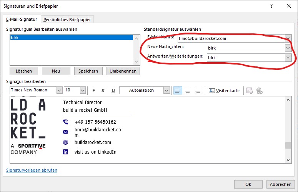Open the font size dropdown showing 10
298x192 pixels.
click(83, 90)
